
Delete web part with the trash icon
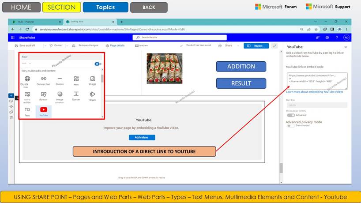pos(11,118)
